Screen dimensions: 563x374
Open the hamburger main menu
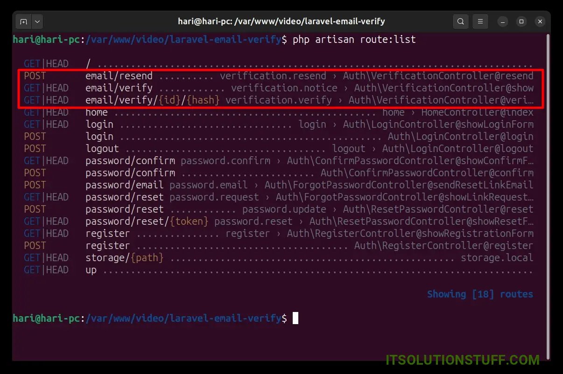tap(480, 21)
